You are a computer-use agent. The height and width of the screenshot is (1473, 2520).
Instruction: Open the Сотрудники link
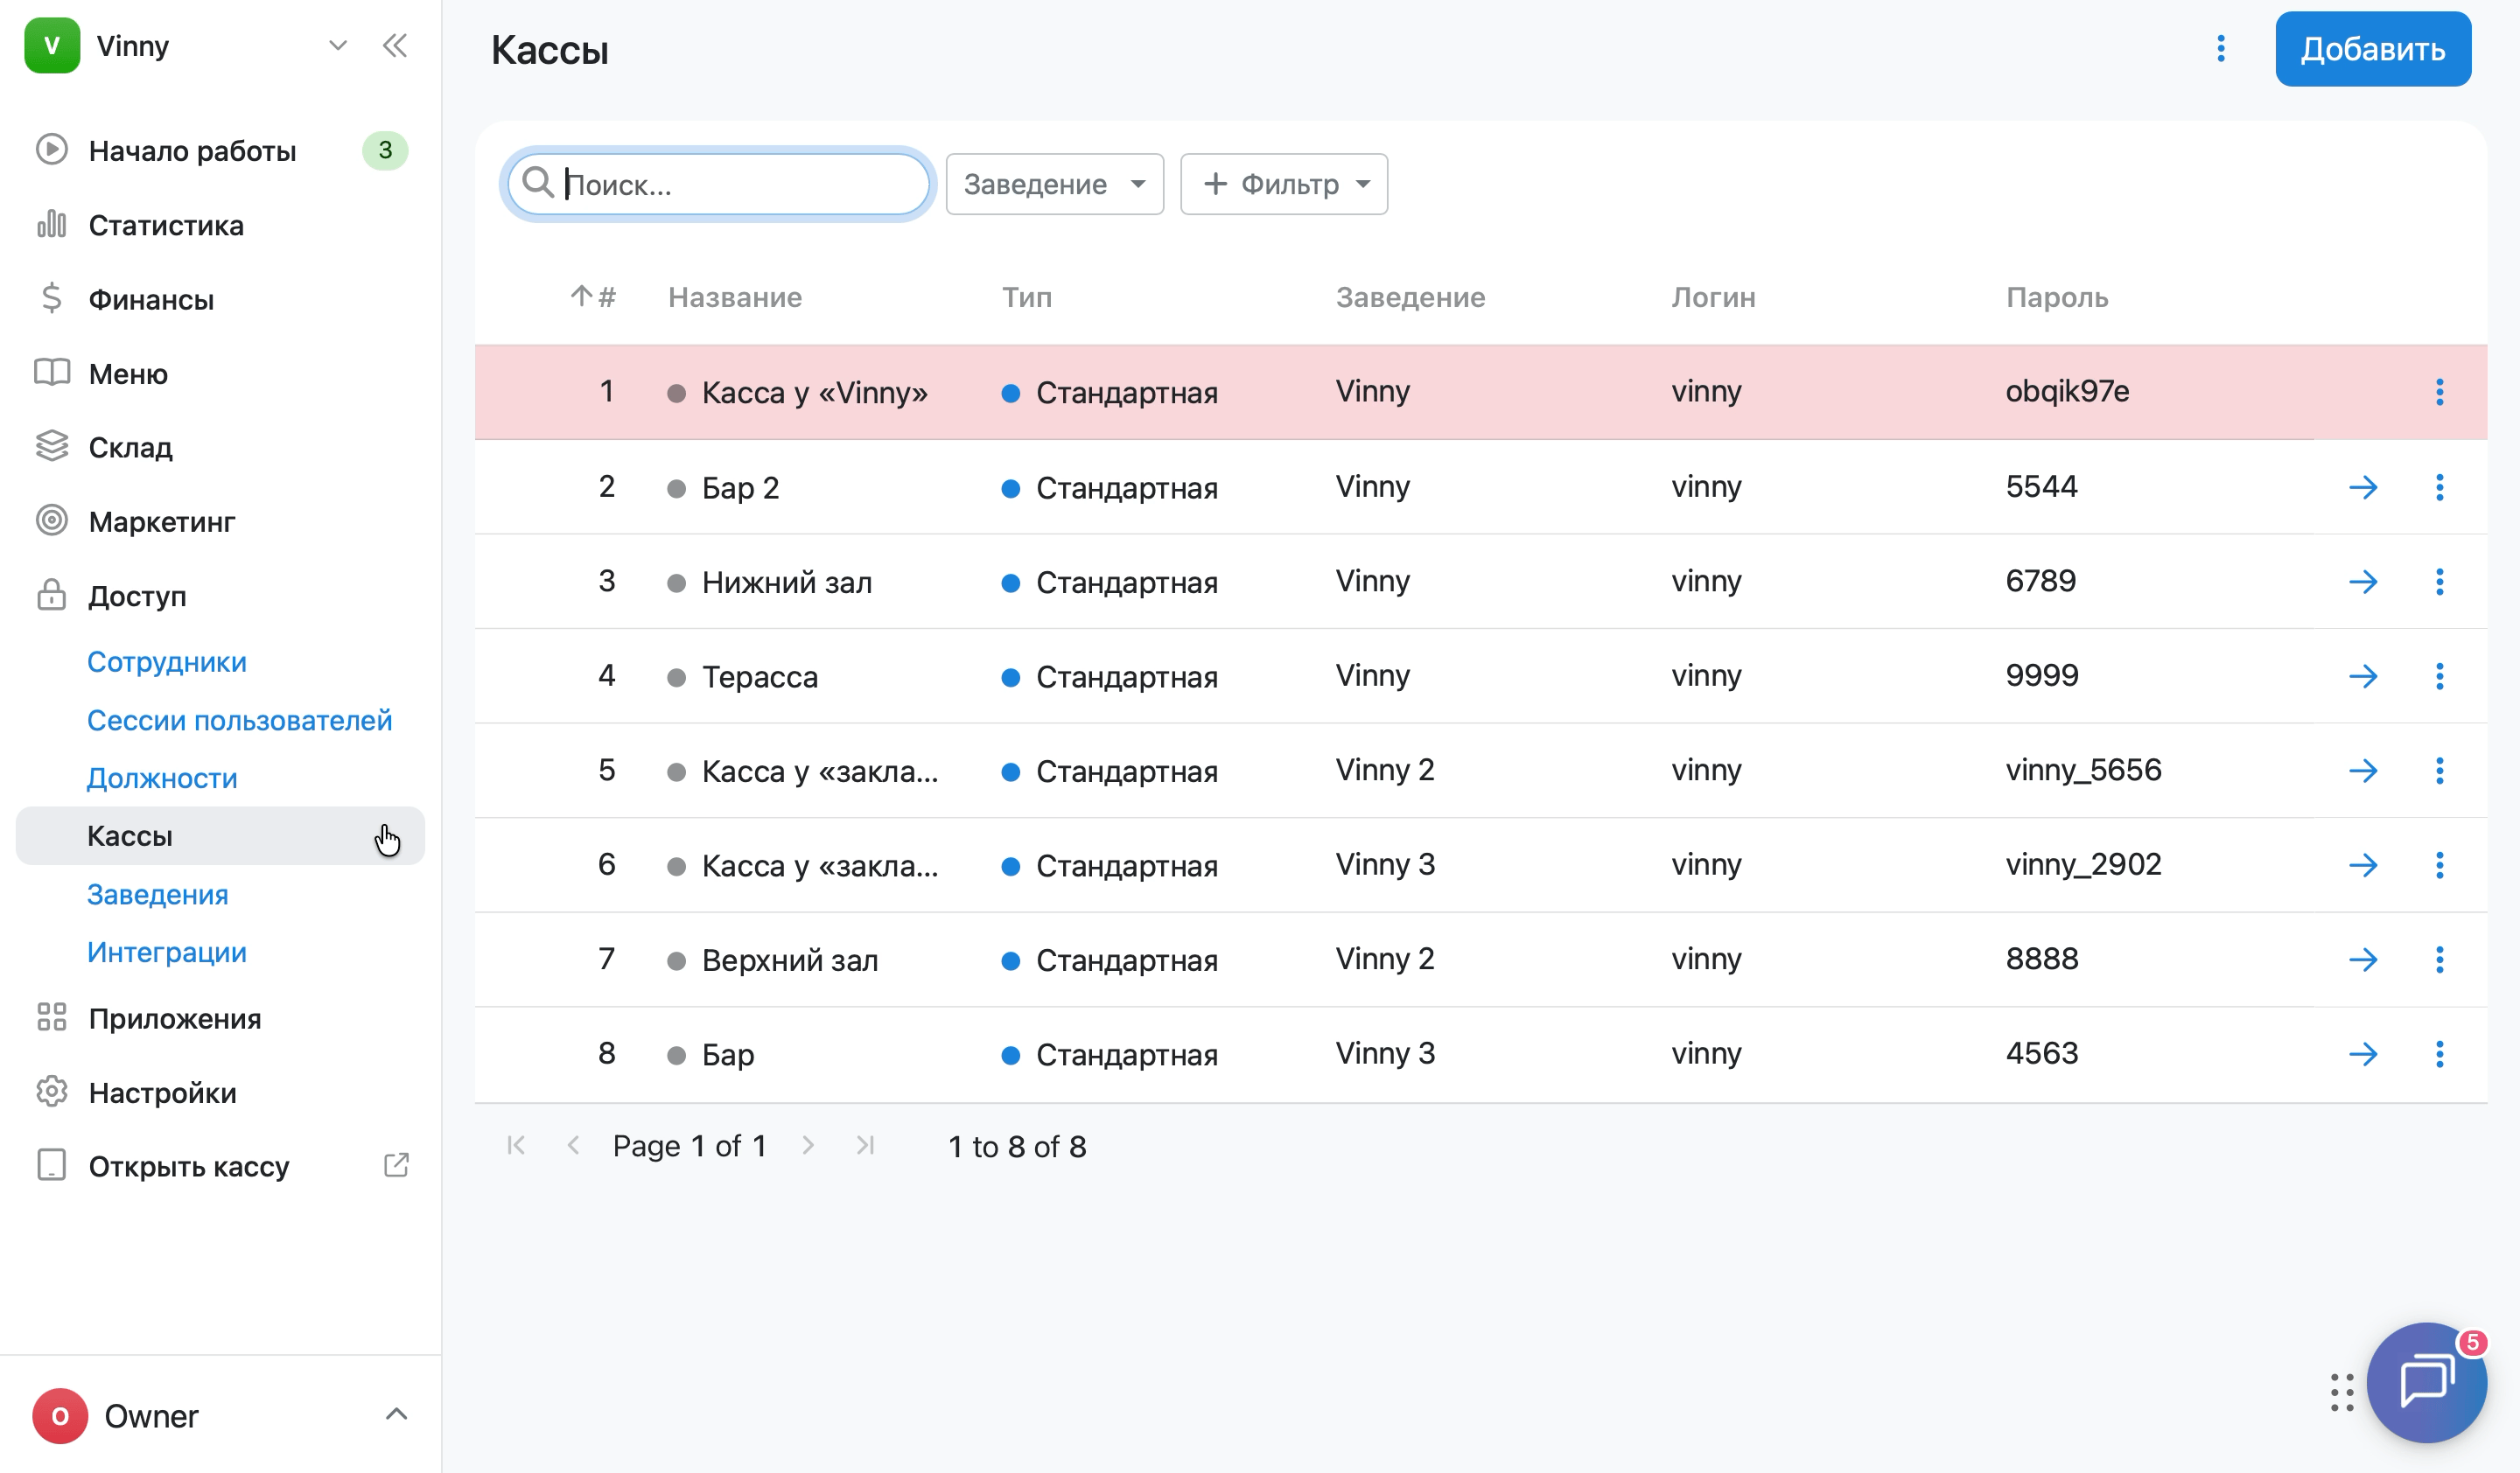(167, 661)
